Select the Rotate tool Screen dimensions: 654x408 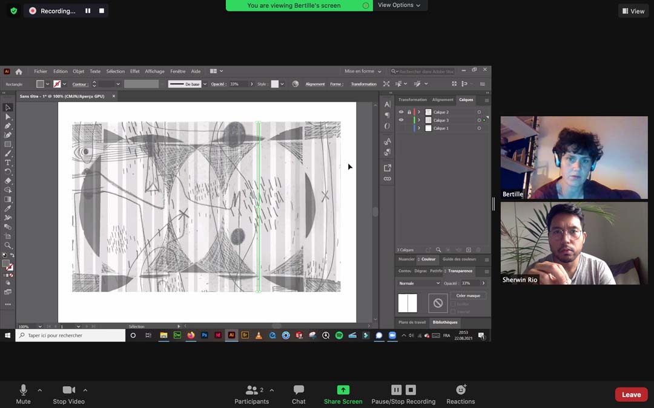click(7, 172)
